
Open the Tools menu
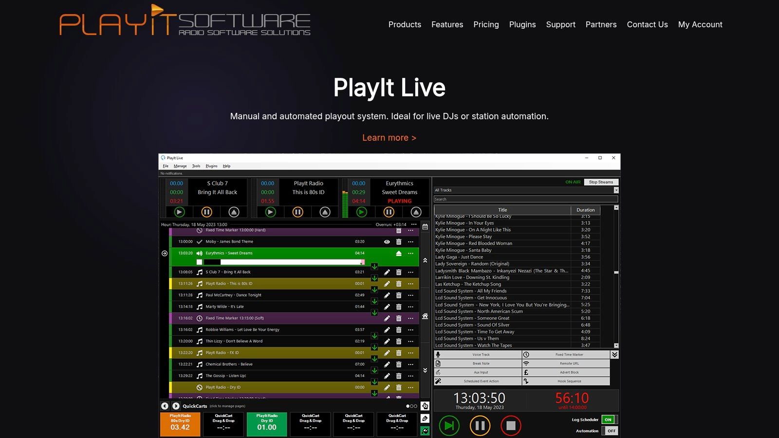coord(196,166)
